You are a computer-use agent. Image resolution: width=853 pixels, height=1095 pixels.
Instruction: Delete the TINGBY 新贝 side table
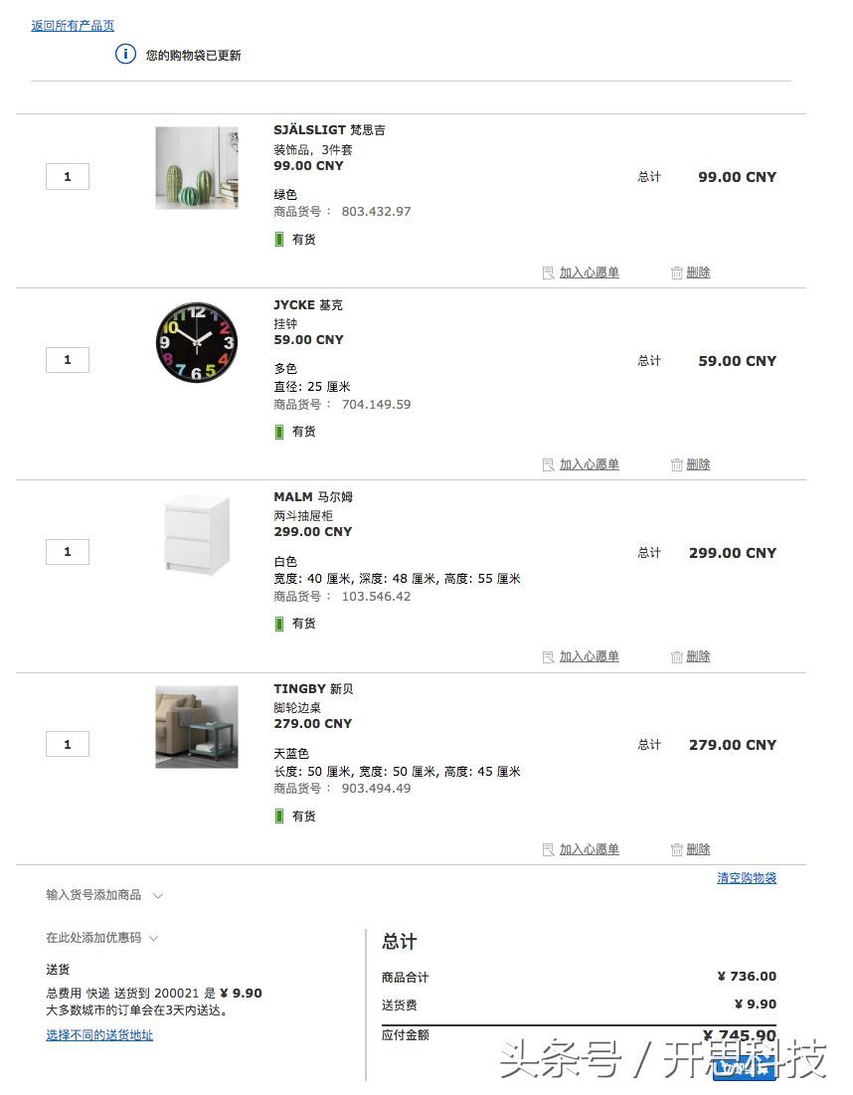[690, 849]
